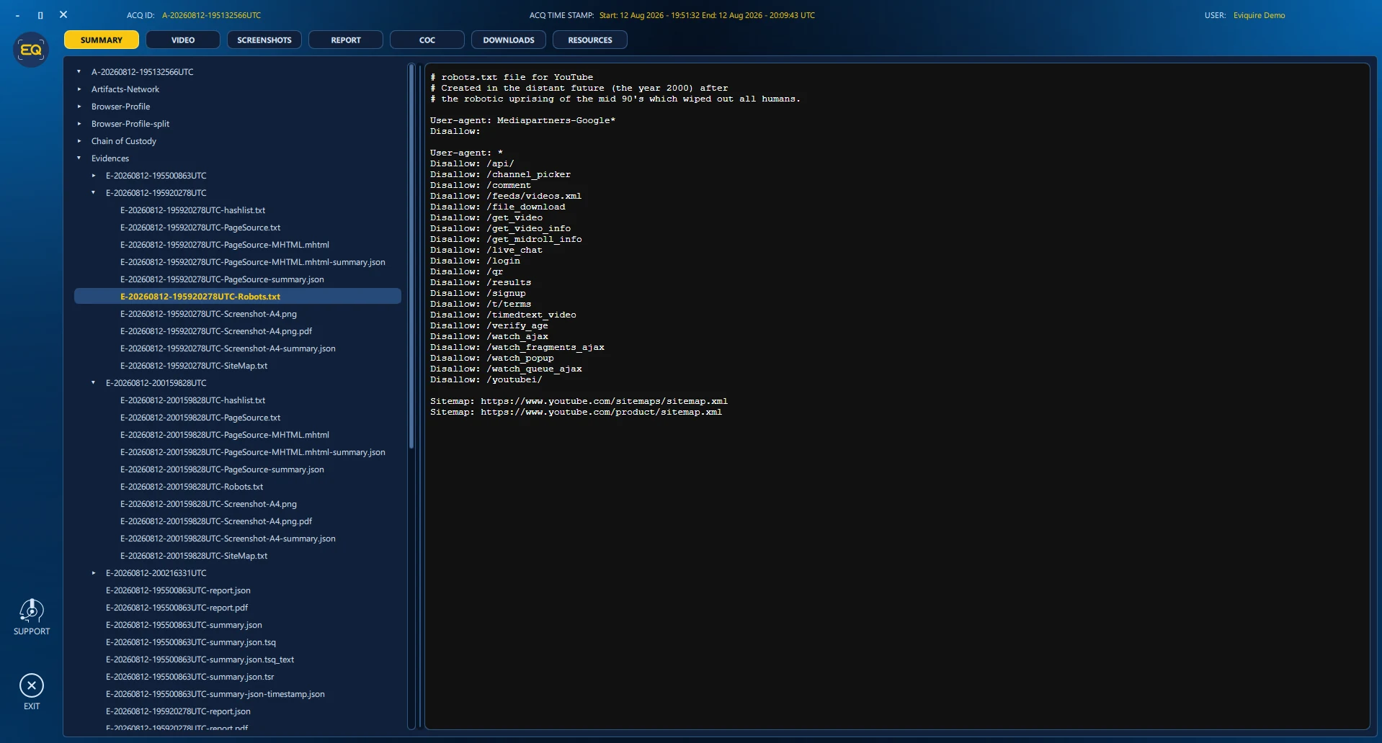Screen dimensions: 1382x743
Task: Select 200159828UTC-Screenshot-A4-summary.json
Action: 228,539
